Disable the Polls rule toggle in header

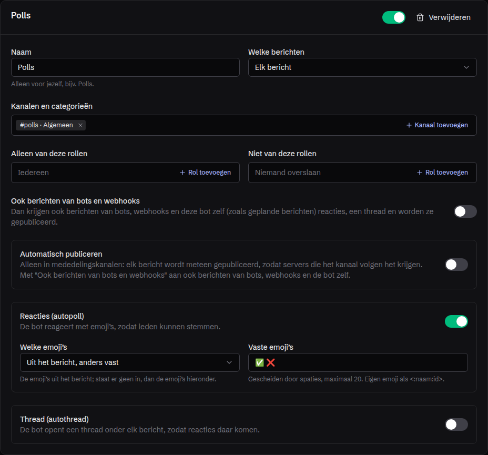[x=394, y=17]
